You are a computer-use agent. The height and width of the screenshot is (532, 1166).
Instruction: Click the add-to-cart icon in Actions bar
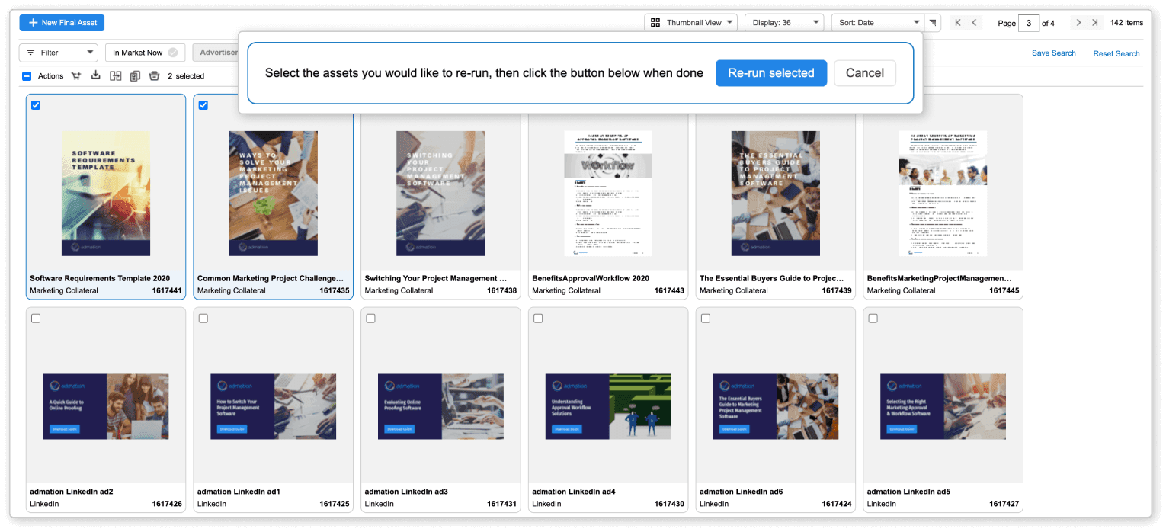[x=76, y=75]
